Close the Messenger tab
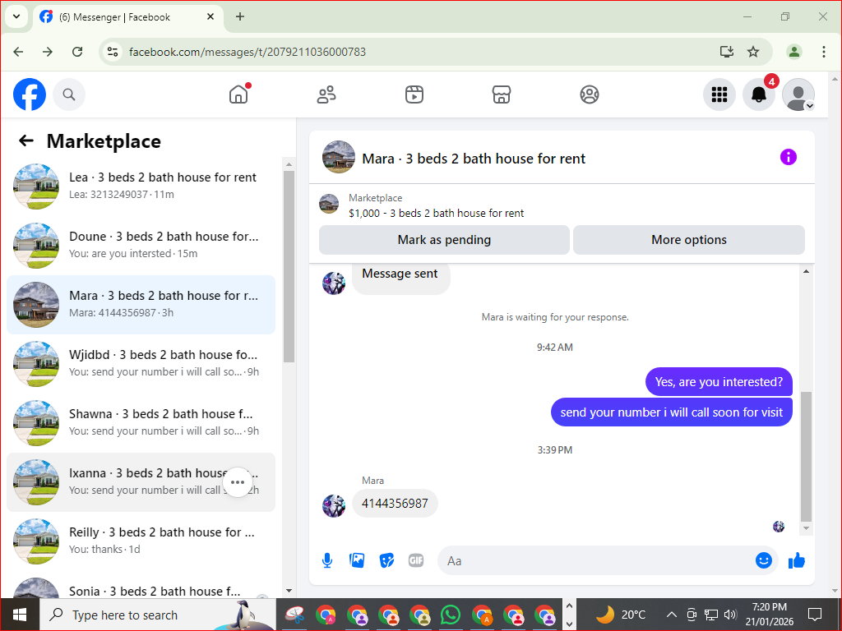The height and width of the screenshot is (631, 842). 210,16
